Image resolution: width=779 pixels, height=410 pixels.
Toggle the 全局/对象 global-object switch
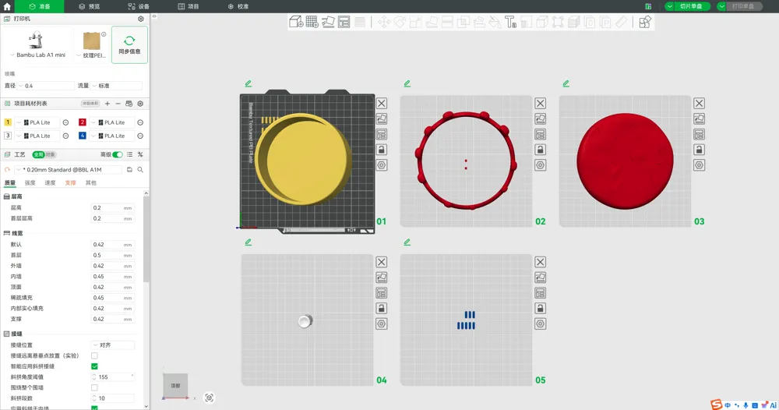44,154
